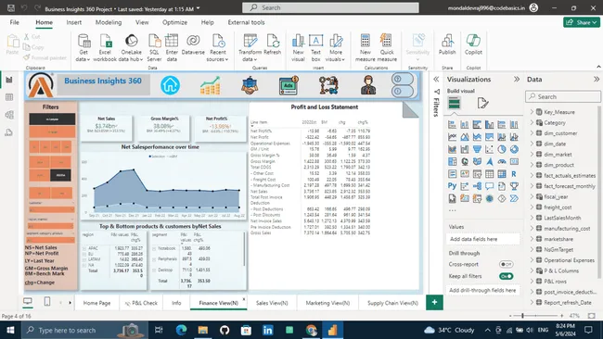Switch to Sales View(N) page tab
The width and height of the screenshot is (603, 339).
272,303
